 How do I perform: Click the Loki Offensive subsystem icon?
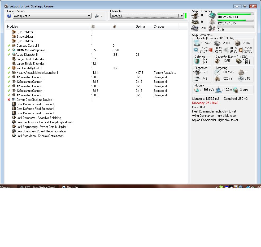[x=14, y=131]
